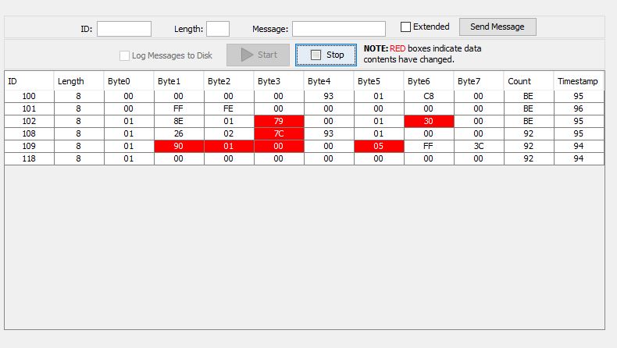Click the Byte5 column header
Viewport: 617px width, 348px height.
point(379,81)
